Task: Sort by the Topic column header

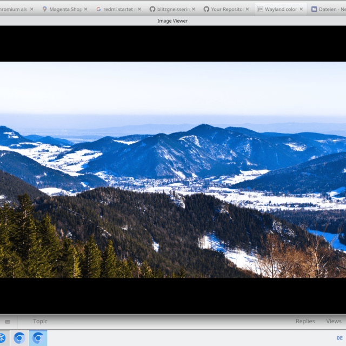Action: coord(40,321)
